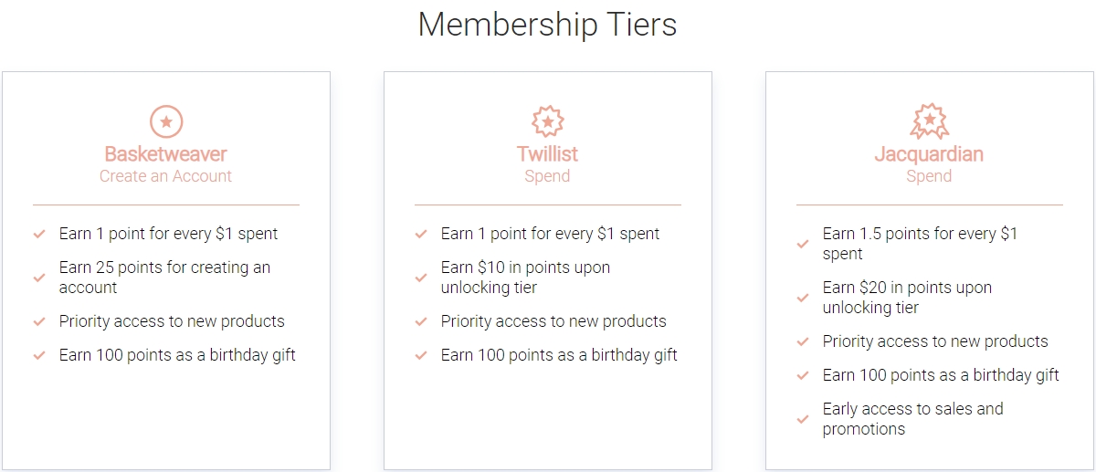Viewport: 1096px width, 472px height.
Task: Click 'Create an Account' under Basketweaver
Action: 165,176
